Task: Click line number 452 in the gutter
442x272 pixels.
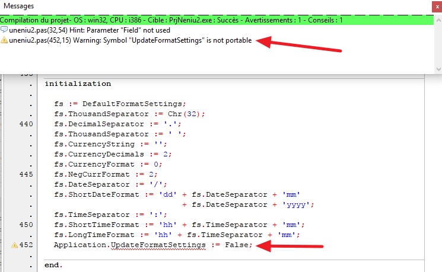Action: [26, 245]
